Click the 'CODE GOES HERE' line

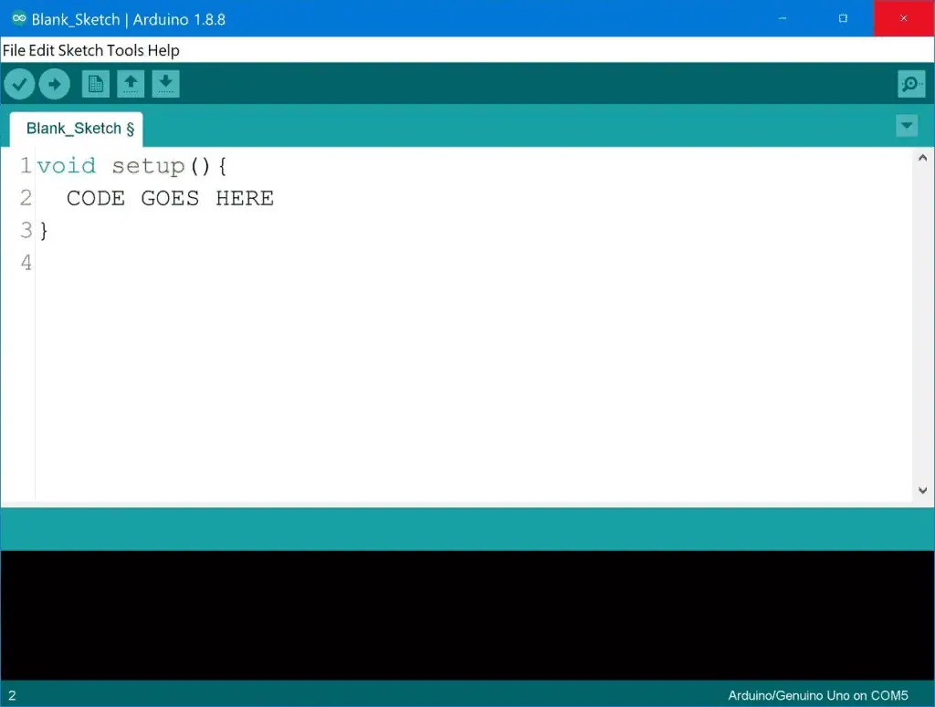tap(171, 198)
